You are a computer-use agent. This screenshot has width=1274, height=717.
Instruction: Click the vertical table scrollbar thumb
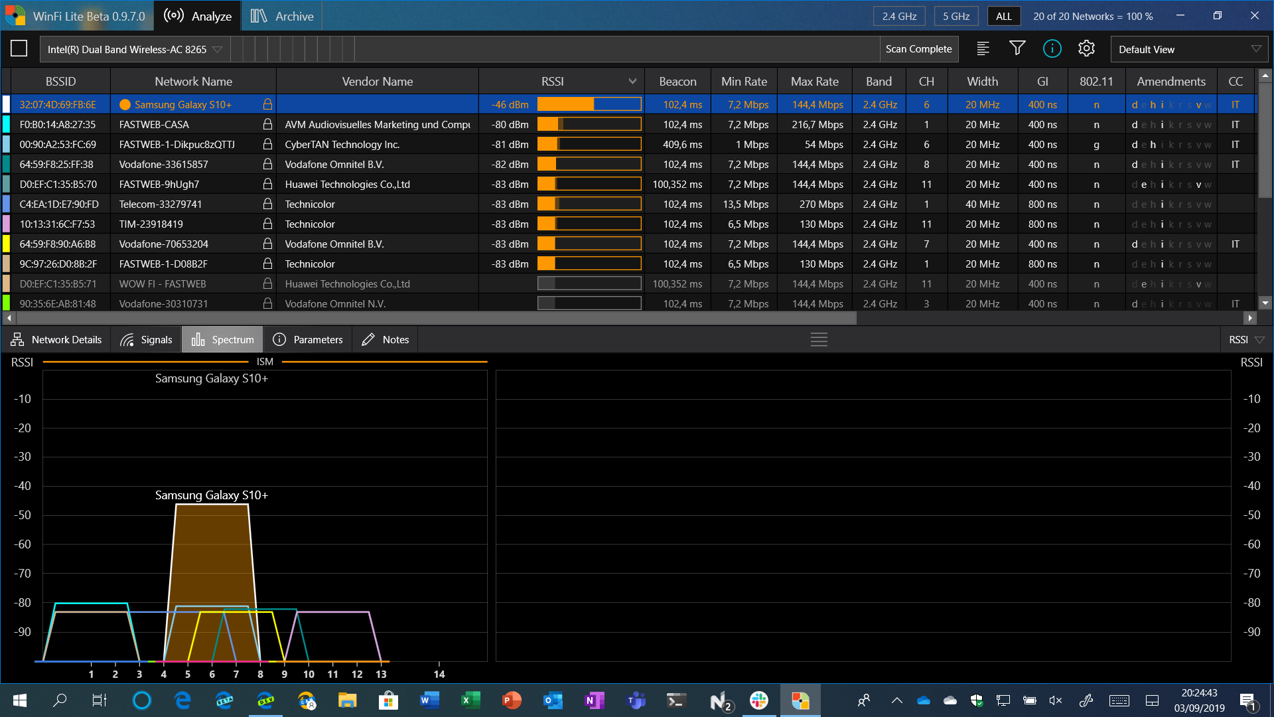tap(1265, 141)
